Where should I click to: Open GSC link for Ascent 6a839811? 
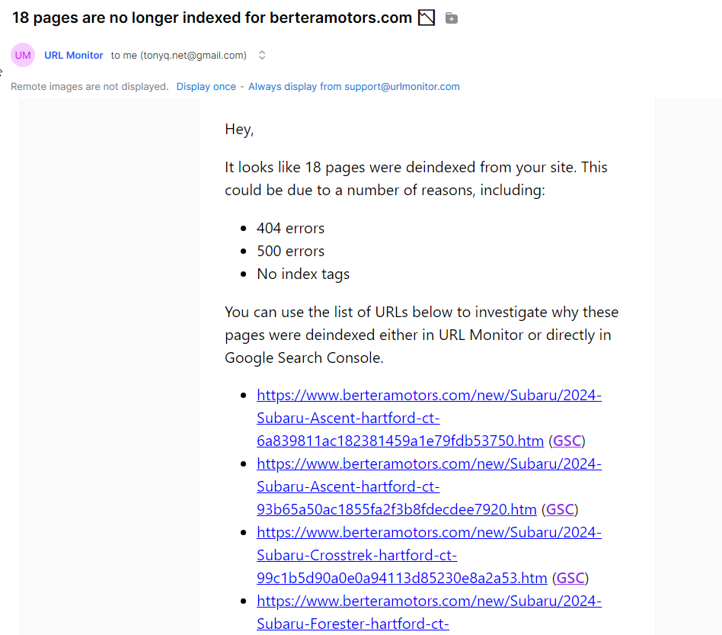click(567, 441)
